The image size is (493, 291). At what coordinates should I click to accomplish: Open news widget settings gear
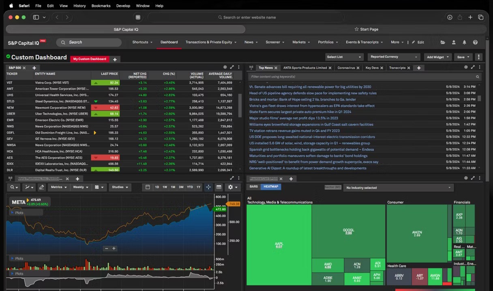pos(466,67)
